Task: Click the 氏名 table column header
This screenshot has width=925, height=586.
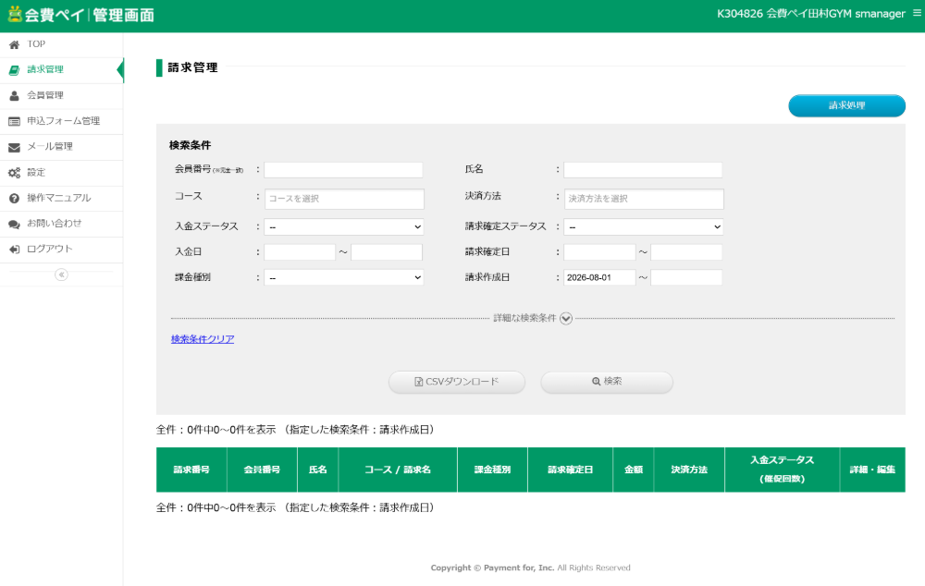Action: click(x=318, y=470)
